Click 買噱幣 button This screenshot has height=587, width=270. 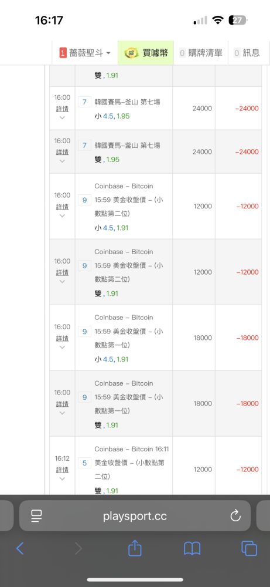pos(146,53)
